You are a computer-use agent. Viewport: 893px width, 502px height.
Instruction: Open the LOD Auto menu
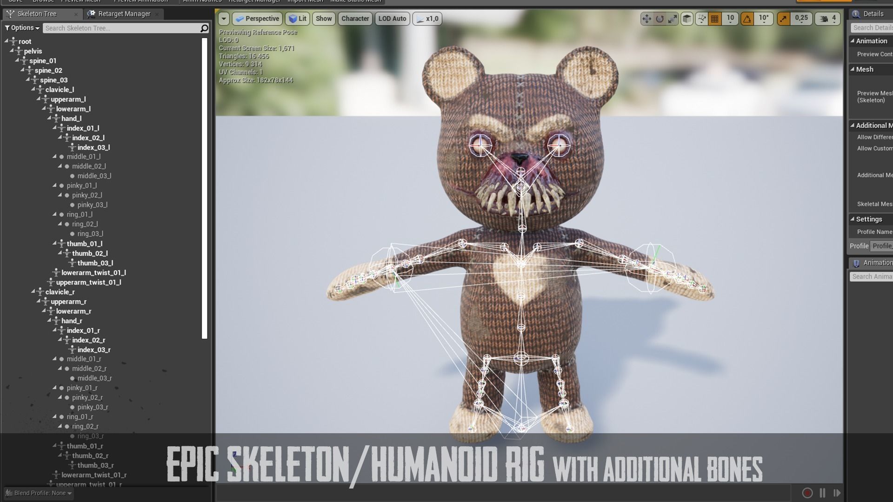[392, 19]
